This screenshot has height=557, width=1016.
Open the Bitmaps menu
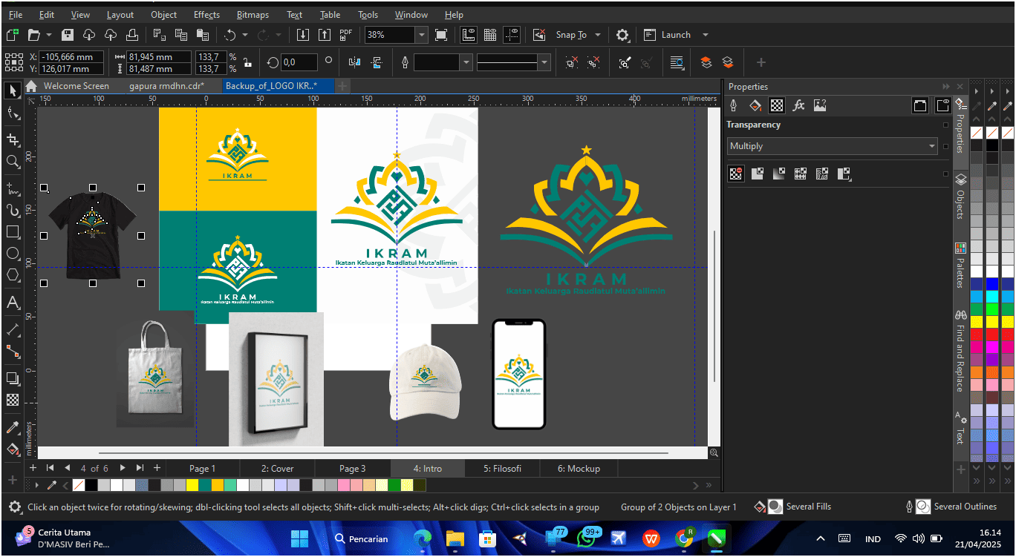click(x=253, y=14)
